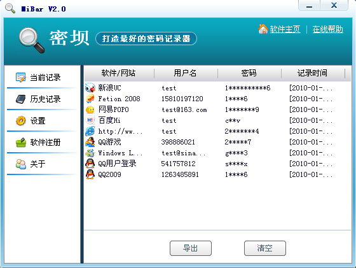
Task: Sort by 记录时间 column header
Action: [x=313, y=73]
